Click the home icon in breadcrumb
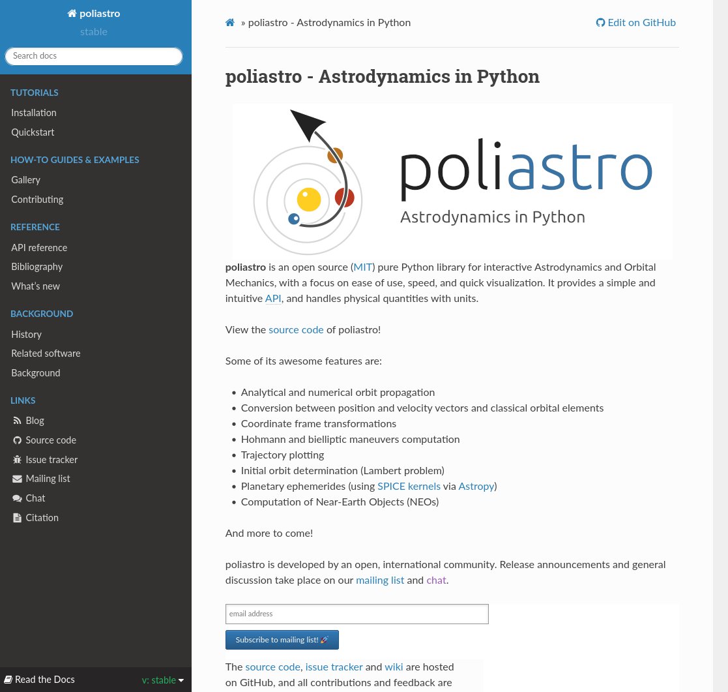This screenshot has width=728, height=692. coord(230,23)
